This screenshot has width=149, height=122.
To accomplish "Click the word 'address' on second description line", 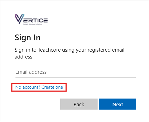I will pos(23,57).
